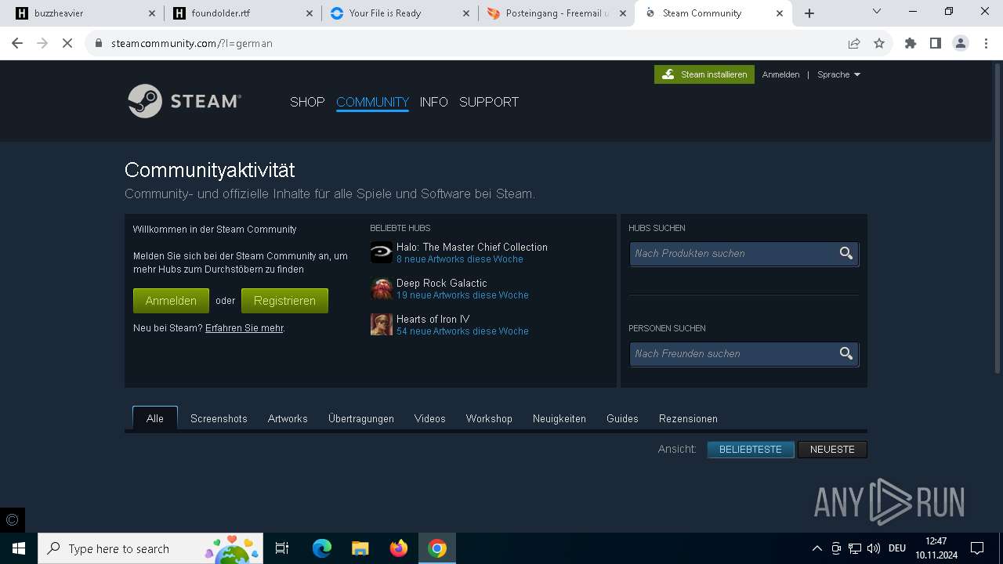The image size is (1003, 564).
Task: Click the green Steam installieren button
Action: click(704, 74)
